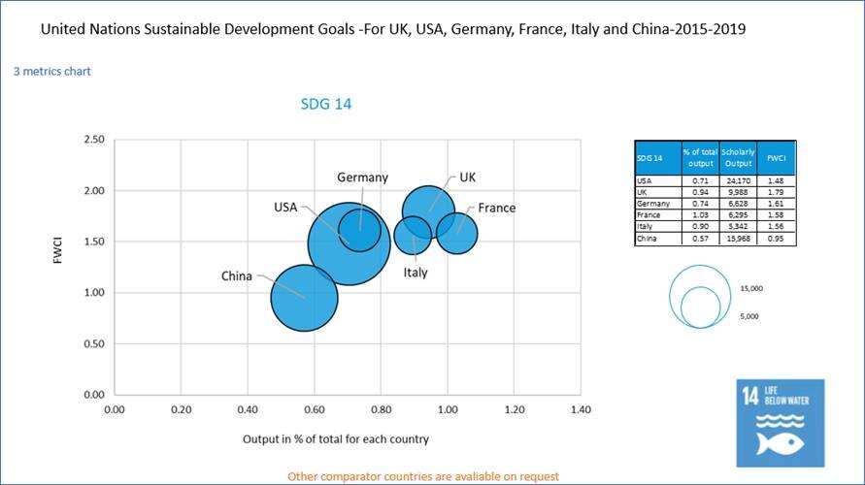
Task: Select the 'SDG 14' chart title
Action: pos(325,104)
